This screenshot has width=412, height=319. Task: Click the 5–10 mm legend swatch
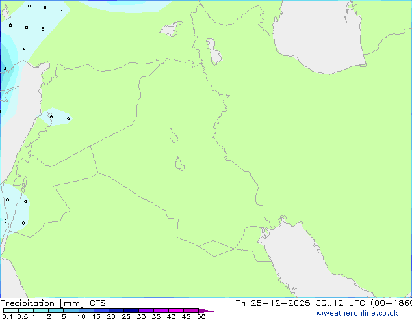[x=71, y=311]
